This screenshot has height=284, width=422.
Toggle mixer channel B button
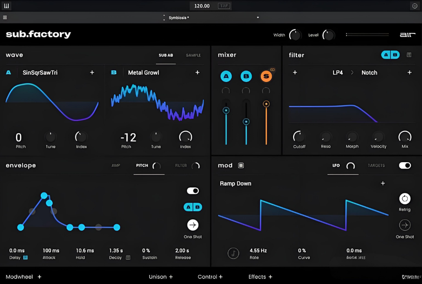(246, 76)
